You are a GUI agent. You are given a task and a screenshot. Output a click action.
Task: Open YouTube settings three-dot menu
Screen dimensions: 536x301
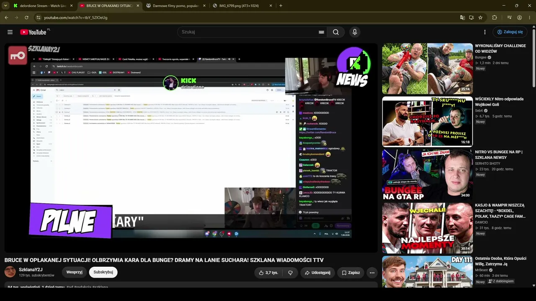click(485, 32)
